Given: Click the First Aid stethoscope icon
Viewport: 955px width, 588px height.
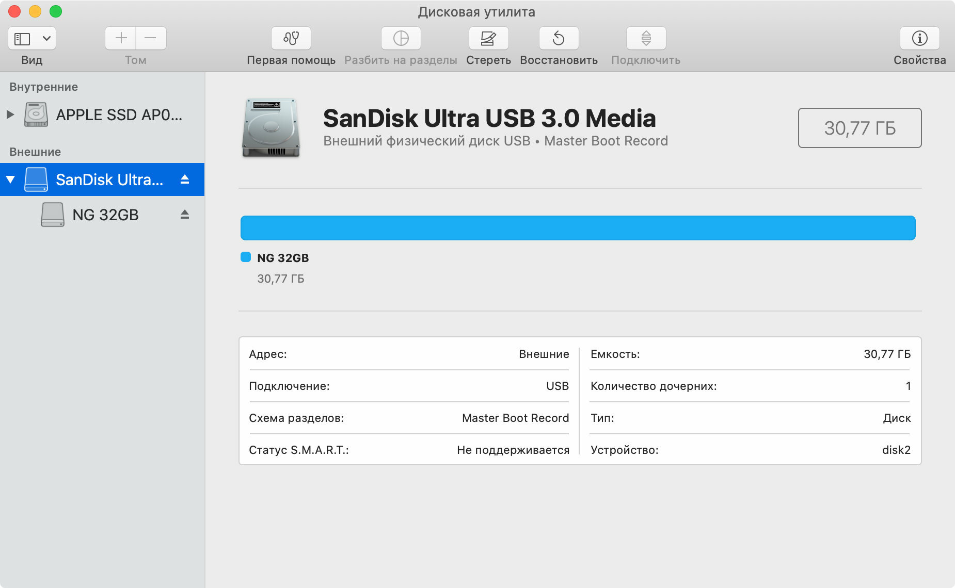Looking at the screenshot, I should (291, 38).
